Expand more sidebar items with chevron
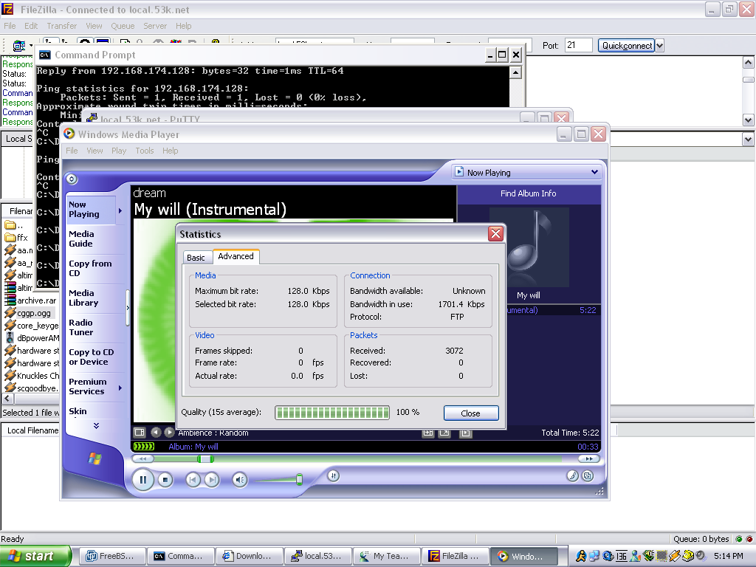756x567 pixels. (96, 426)
